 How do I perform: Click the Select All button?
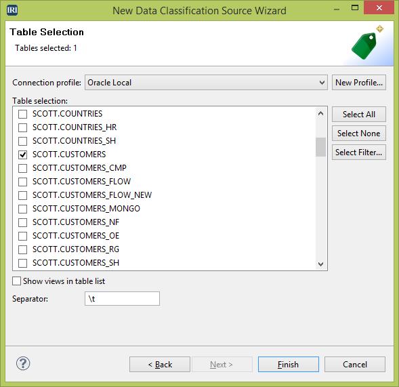click(x=359, y=115)
